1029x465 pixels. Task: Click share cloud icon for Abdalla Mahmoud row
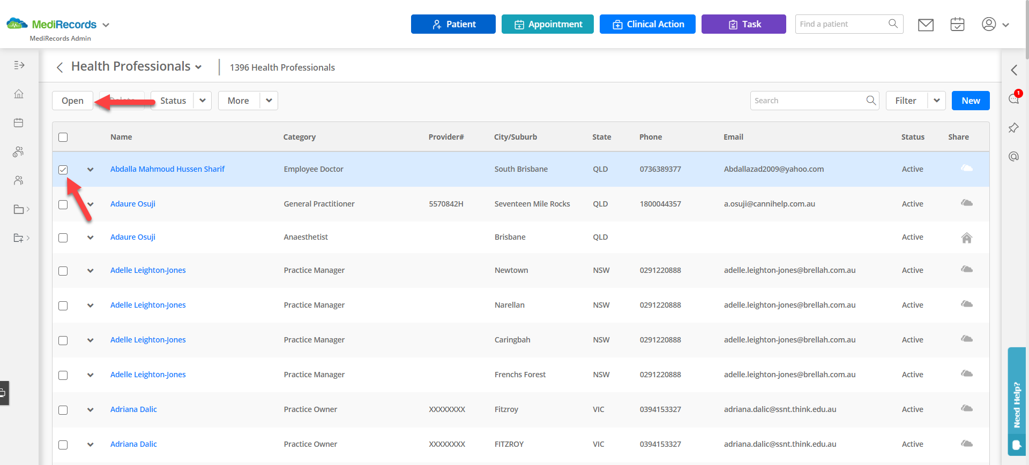coord(966,168)
